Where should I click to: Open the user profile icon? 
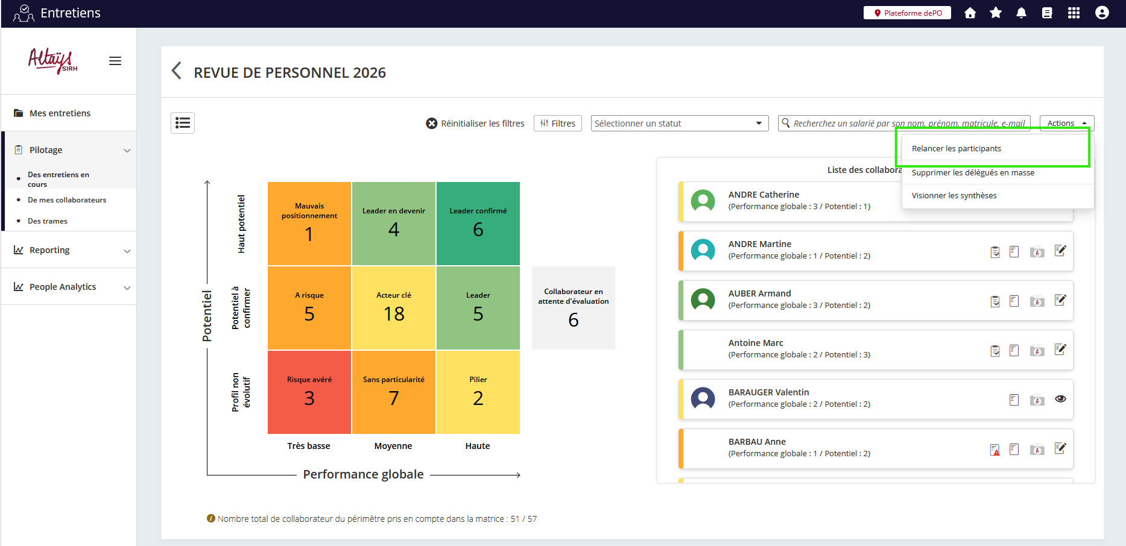click(1102, 13)
